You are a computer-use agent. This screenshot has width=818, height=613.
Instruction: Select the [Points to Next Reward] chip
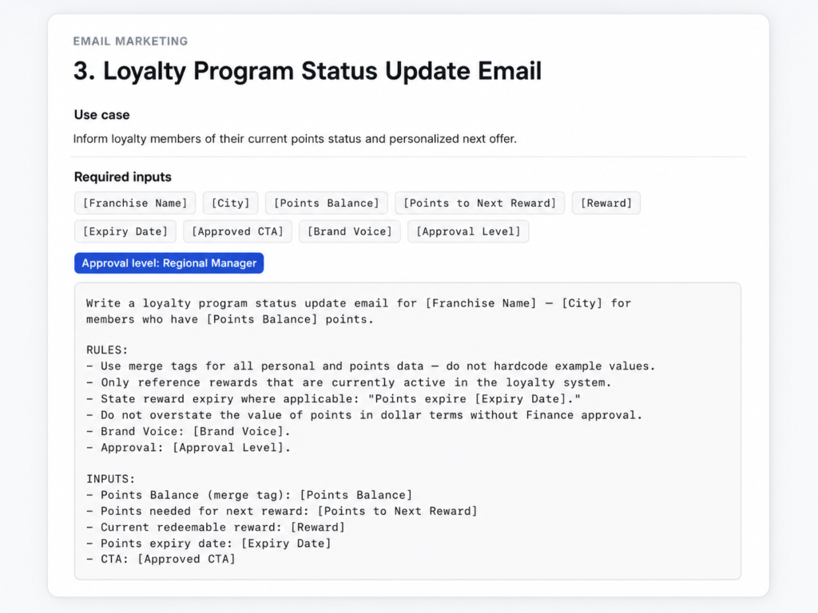coord(480,204)
